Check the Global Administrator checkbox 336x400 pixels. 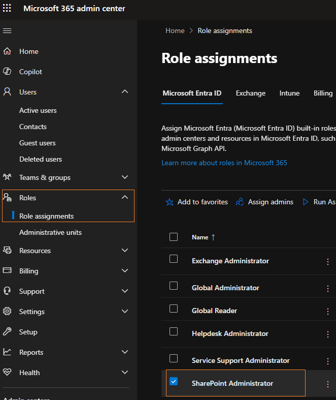click(x=174, y=286)
